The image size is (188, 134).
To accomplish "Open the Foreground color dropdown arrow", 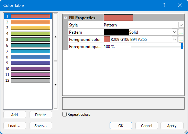I will (175, 39).
